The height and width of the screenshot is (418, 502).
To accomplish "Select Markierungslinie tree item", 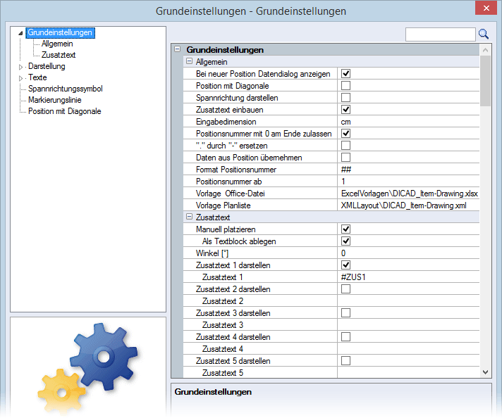I will 55,100.
